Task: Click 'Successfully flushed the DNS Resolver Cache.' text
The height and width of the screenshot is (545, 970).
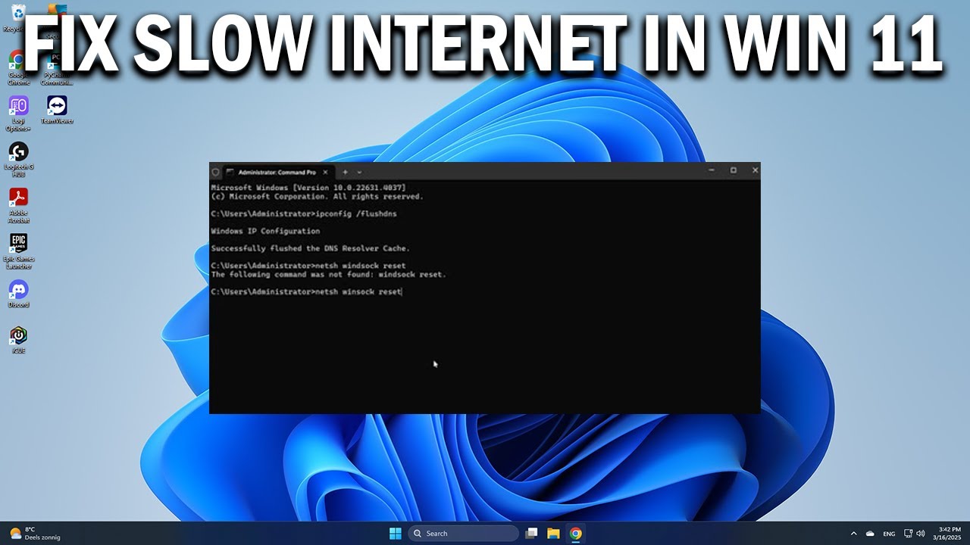Action: 310,248
